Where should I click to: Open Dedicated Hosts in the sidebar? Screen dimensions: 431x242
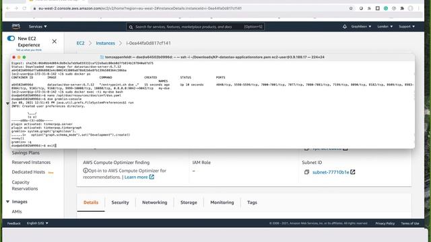click(x=28, y=172)
